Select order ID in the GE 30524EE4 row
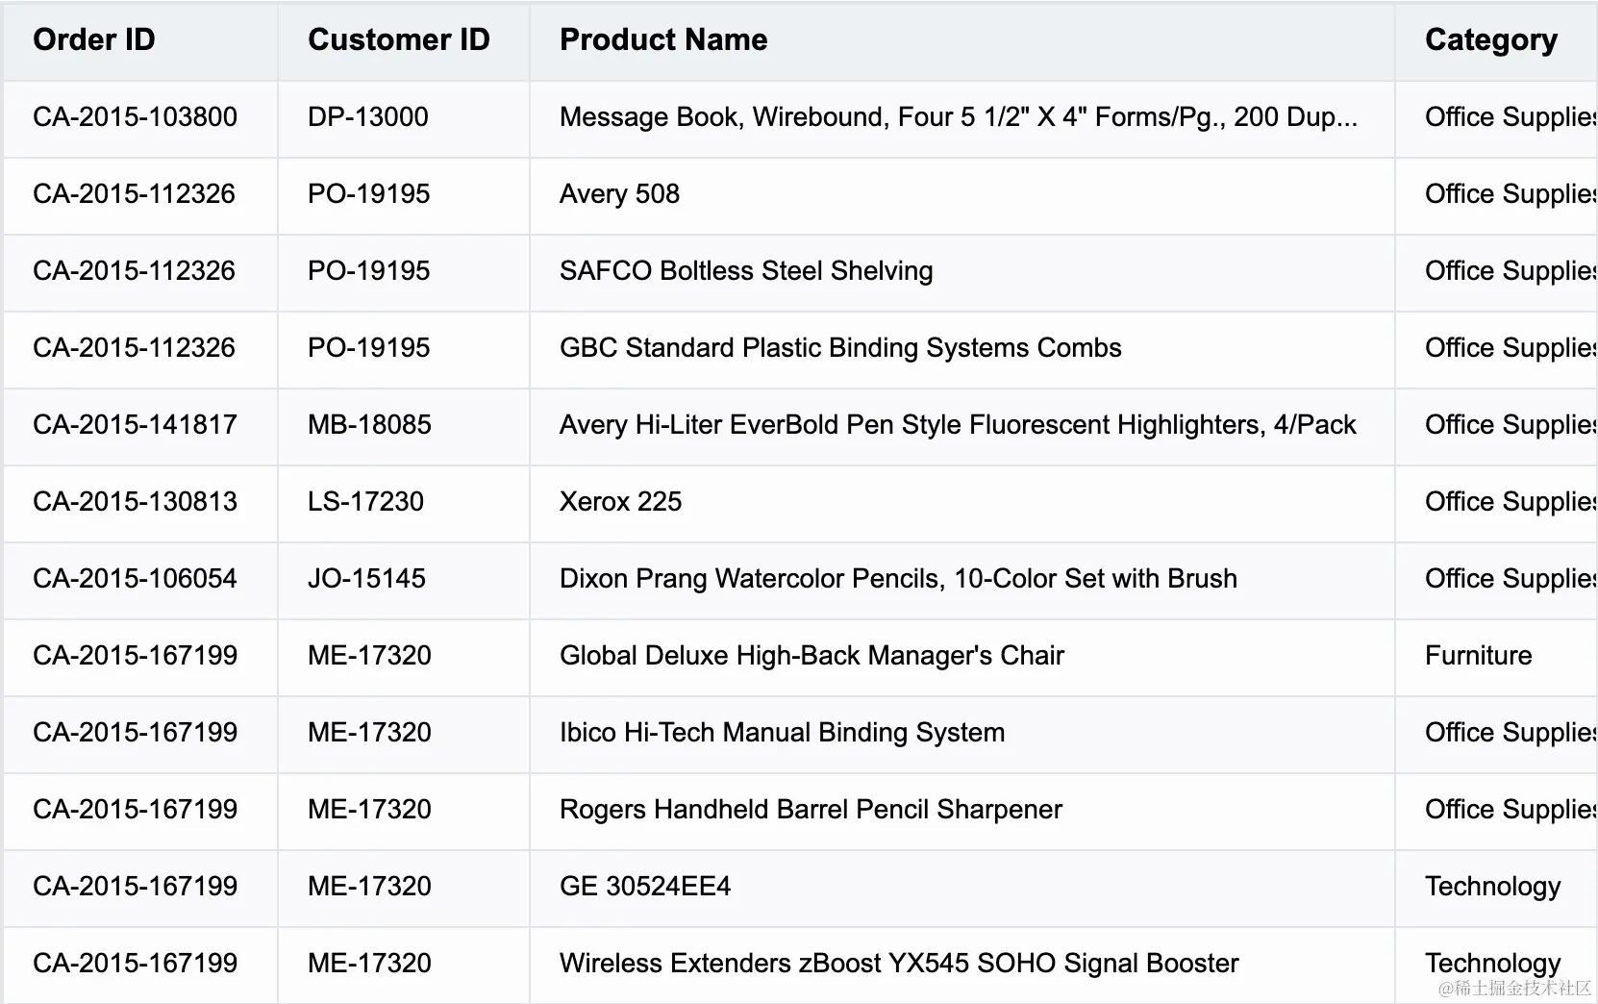Viewport: 1598px width, 1004px height. (x=140, y=889)
